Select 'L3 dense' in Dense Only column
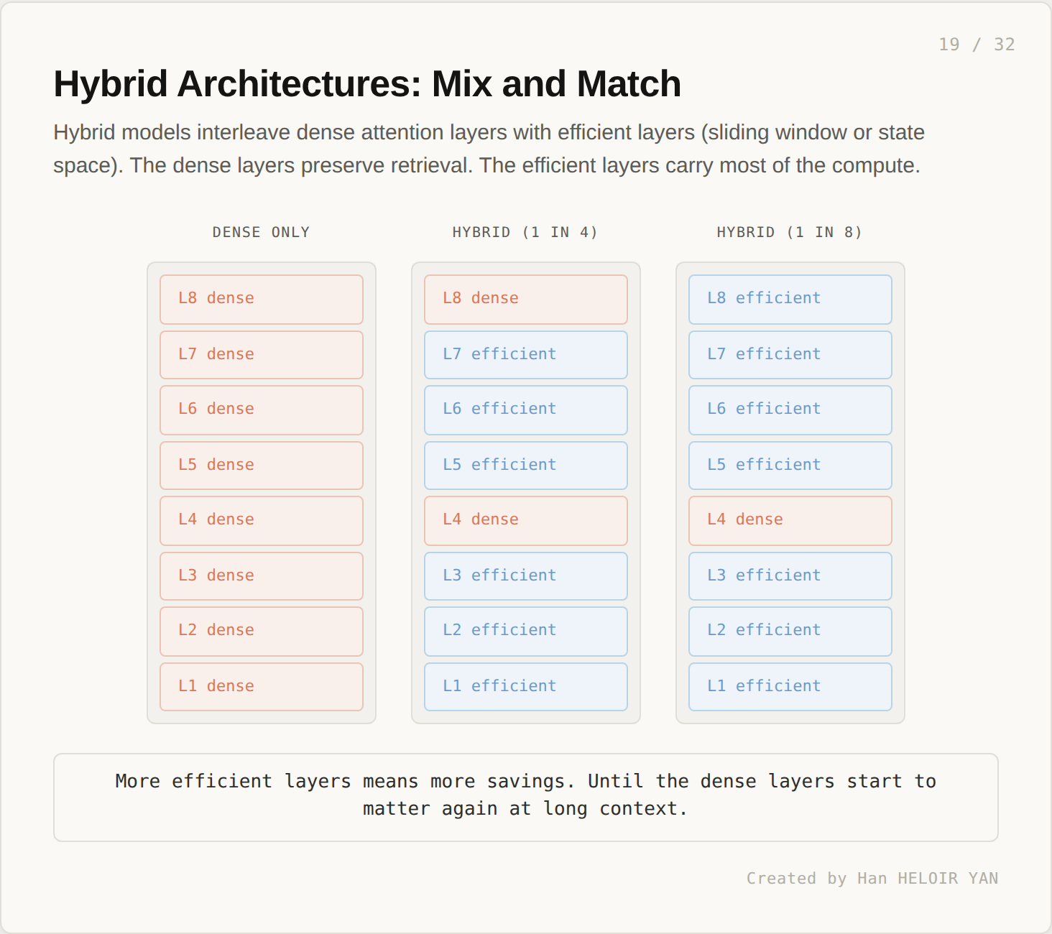The image size is (1052, 934). tap(262, 576)
